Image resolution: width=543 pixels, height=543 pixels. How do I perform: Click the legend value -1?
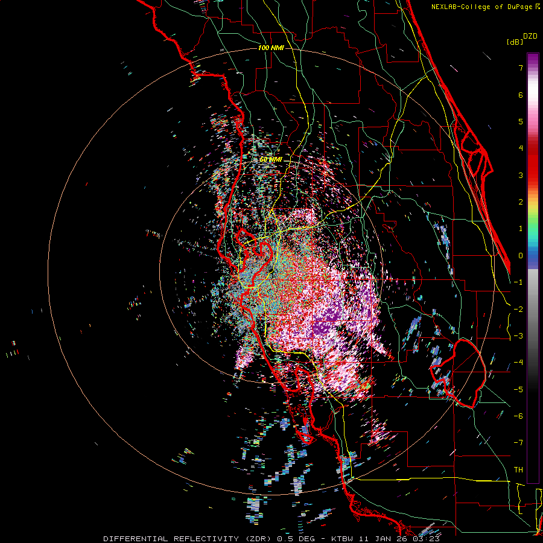pos(518,282)
